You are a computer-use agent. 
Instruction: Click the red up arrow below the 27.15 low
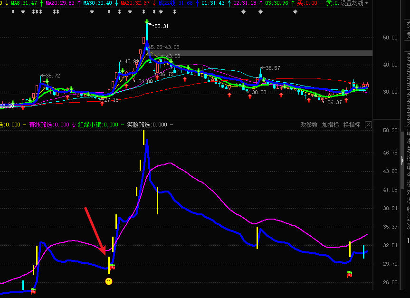pyautogui.click(x=102, y=103)
